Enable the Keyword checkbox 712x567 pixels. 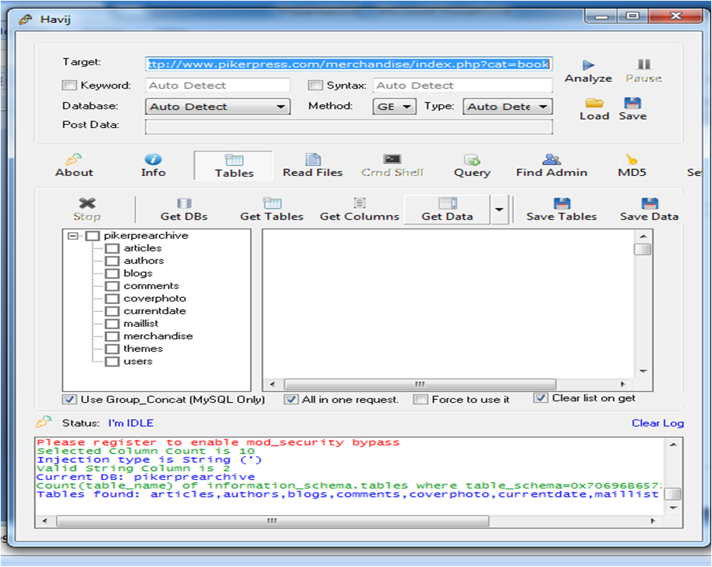[69, 85]
